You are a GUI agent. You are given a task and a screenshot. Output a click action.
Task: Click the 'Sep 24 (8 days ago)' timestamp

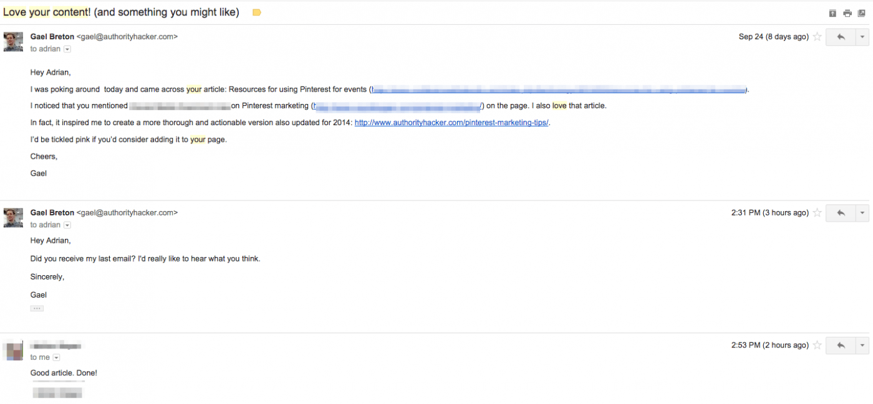[x=773, y=37]
